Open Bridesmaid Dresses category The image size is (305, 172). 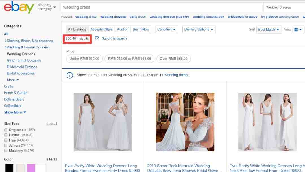[22, 67]
